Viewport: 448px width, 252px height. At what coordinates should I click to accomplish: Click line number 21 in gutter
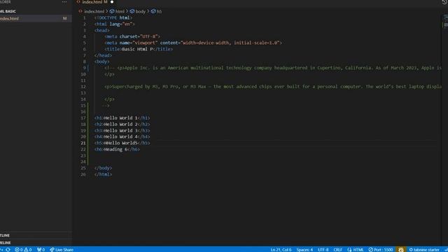pos(83,143)
